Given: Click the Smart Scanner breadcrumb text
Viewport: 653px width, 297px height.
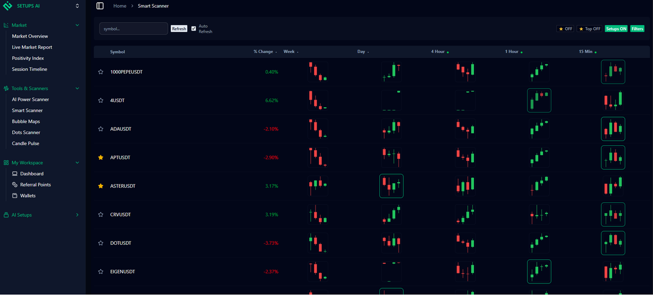Looking at the screenshot, I should click(153, 6).
